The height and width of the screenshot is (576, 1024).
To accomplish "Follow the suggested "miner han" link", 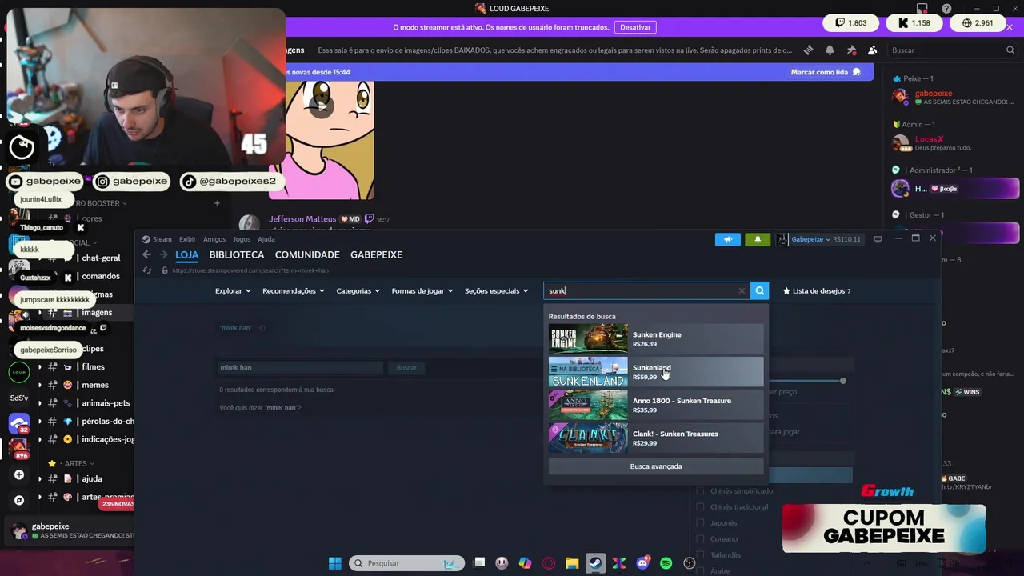I will pos(282,408).
